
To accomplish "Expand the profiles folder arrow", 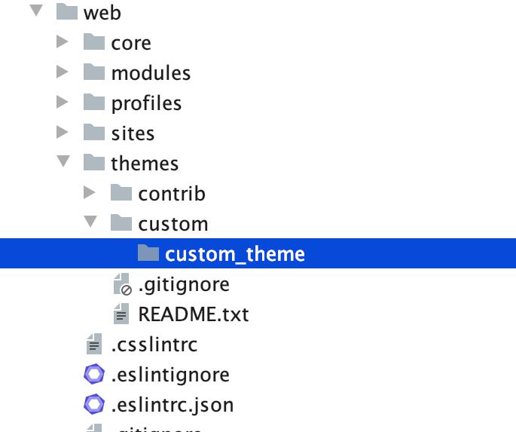I will point(63,103).
